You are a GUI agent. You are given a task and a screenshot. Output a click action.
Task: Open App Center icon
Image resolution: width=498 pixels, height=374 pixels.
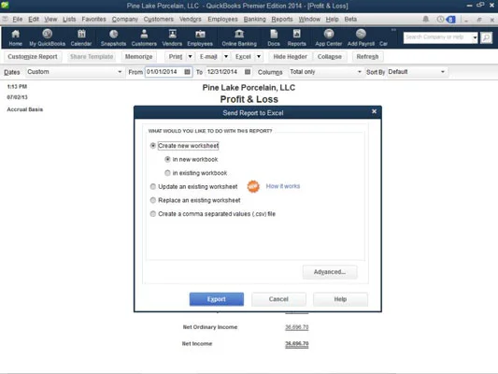click(x=328, y=37)
